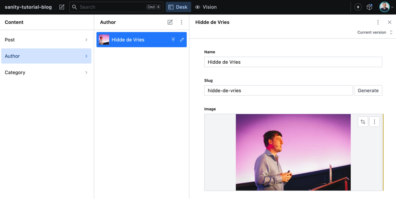Open the document options three-dot menu

pyautogui.click(x=378, y=22)
